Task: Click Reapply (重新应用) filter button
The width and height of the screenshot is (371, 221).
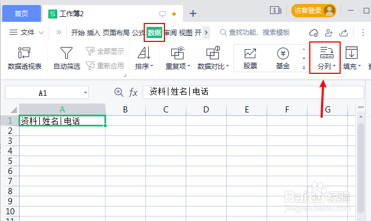Action: click(105, 66)
